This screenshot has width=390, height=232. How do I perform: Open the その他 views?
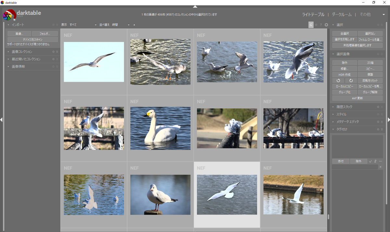click(365, 15)
